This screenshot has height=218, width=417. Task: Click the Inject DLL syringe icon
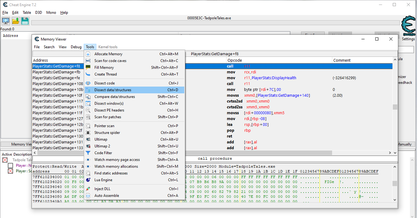click(x=88, y=189)
